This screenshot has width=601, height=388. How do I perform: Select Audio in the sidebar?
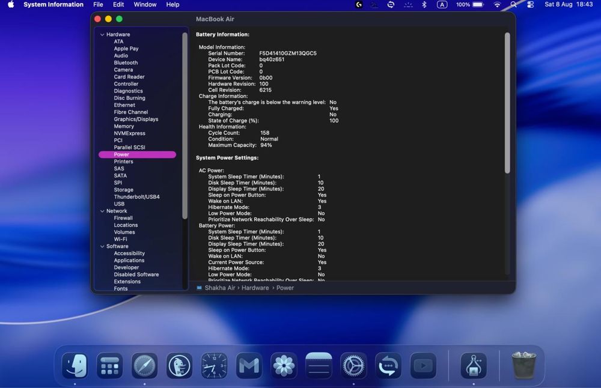click(x=121, y=55)
